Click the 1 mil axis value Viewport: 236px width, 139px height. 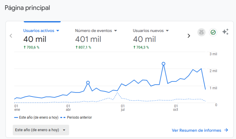tap(213, 88)
